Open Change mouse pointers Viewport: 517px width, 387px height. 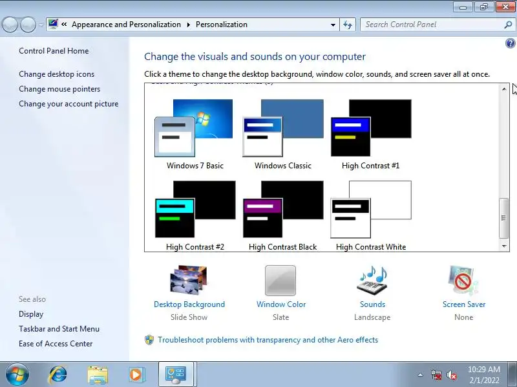[x=59, y=89]
